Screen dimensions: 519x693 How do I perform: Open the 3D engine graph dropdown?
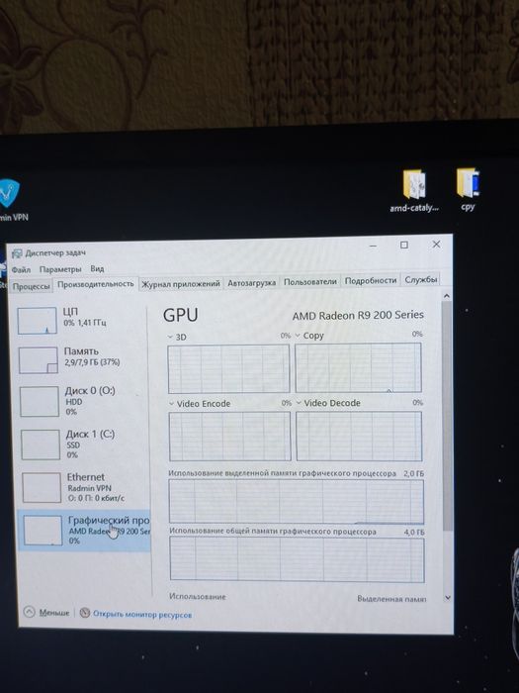pyautogui.click(x=170, y=338)
